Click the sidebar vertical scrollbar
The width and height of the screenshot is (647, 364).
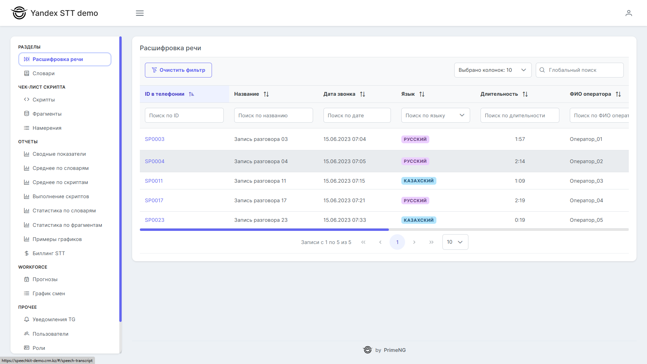121,179
